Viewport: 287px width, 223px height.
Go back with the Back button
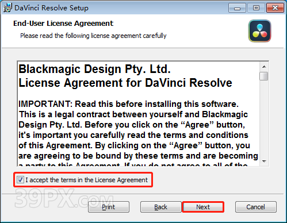[x=161, y=207]
